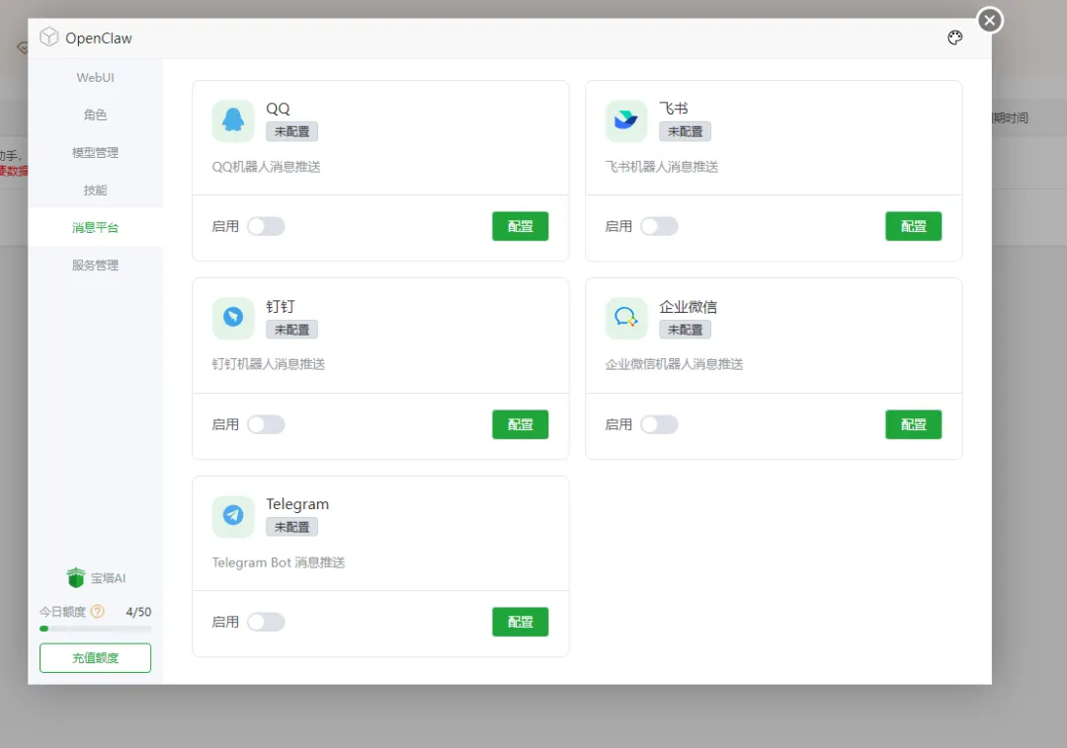Enable the QQ platform toggle
1067x748 pixels.
[x=266, y=226]
